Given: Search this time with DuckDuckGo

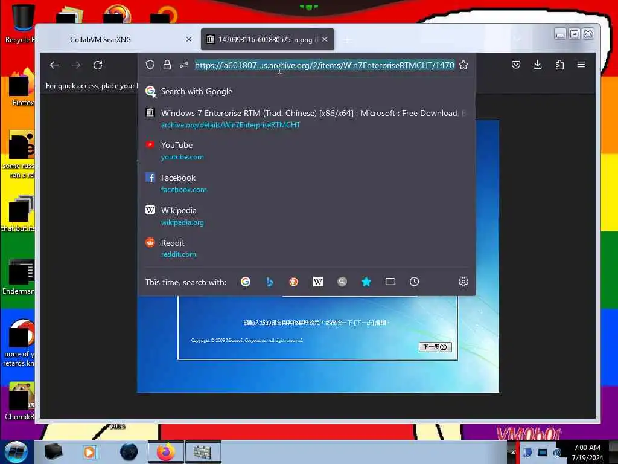Looking at the screenshot, I should (294, 282).
